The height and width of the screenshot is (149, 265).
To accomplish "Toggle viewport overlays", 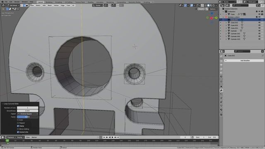I will click(192, 5).
